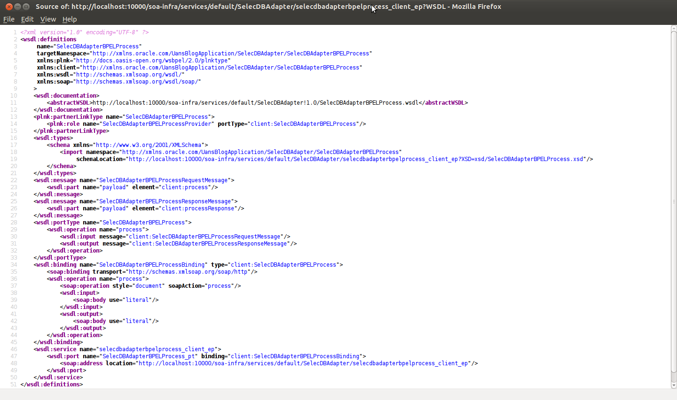Click the opening wsdl:definitions tag
The width and height of the screenshot is (677, 400).
pos(48,39)
